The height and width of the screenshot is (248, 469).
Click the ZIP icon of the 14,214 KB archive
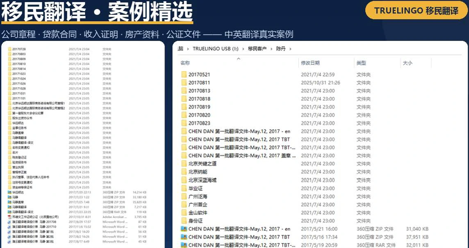[9, 192]
